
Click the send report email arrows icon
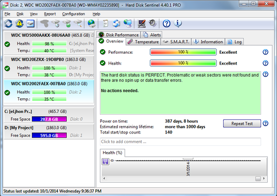click(x=116, y=24)
